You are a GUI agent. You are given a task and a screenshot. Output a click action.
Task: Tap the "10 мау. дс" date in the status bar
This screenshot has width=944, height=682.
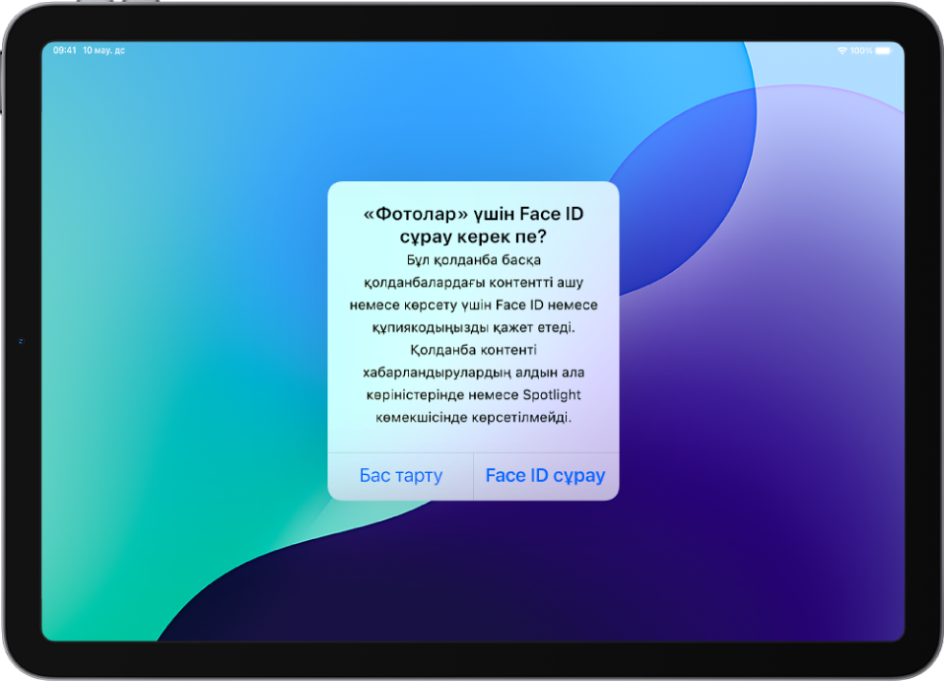[103, 50]
